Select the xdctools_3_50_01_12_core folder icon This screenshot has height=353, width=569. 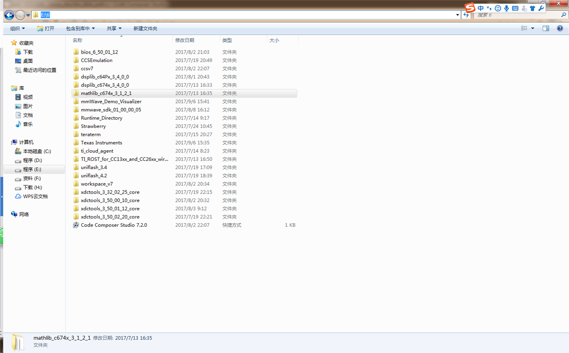point(76,209)
